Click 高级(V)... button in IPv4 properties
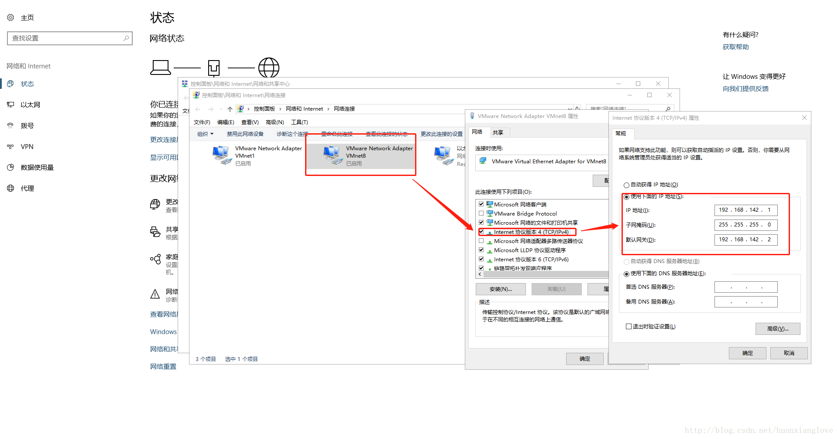The height and width of the screenshot is (439, 838). click(x=778, y=329)
